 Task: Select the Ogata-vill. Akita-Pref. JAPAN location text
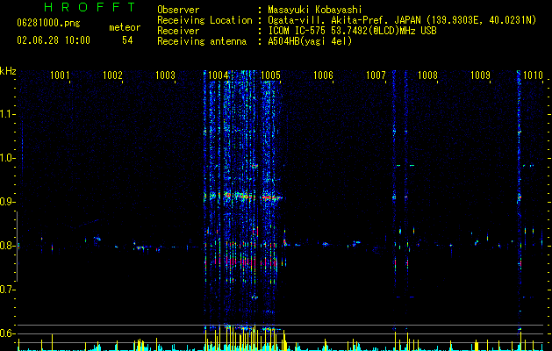[402, 20]
